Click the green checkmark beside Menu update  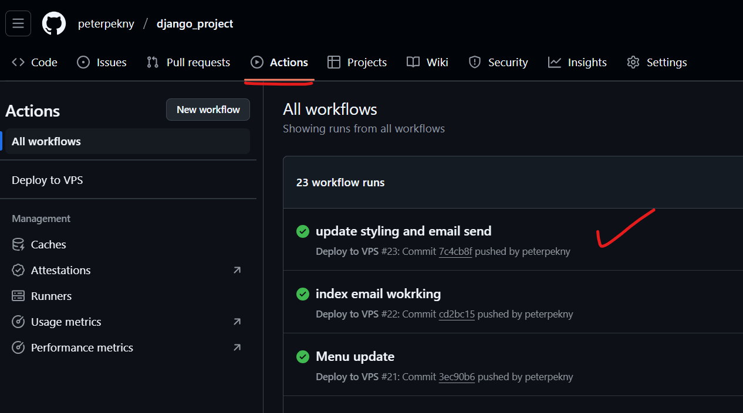[x=303, y=357]
